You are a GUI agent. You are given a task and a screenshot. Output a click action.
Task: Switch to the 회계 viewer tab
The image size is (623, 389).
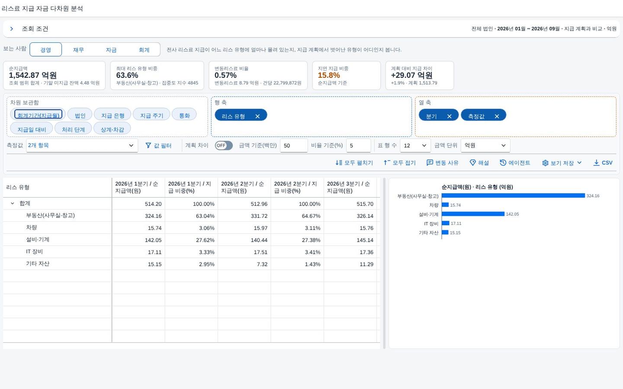pos(144,50)
